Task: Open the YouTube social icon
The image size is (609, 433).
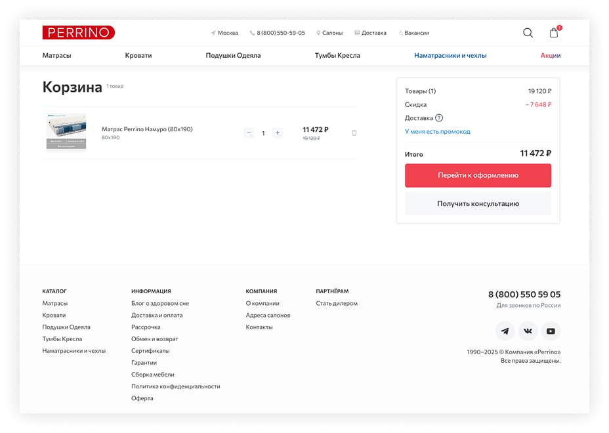Action: (551, 331)
